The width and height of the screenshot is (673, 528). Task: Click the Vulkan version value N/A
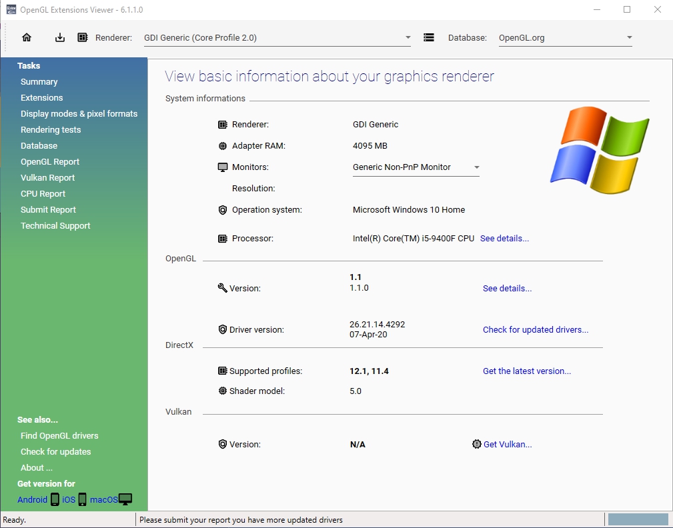pyautogui.click(x=358, y=445)
